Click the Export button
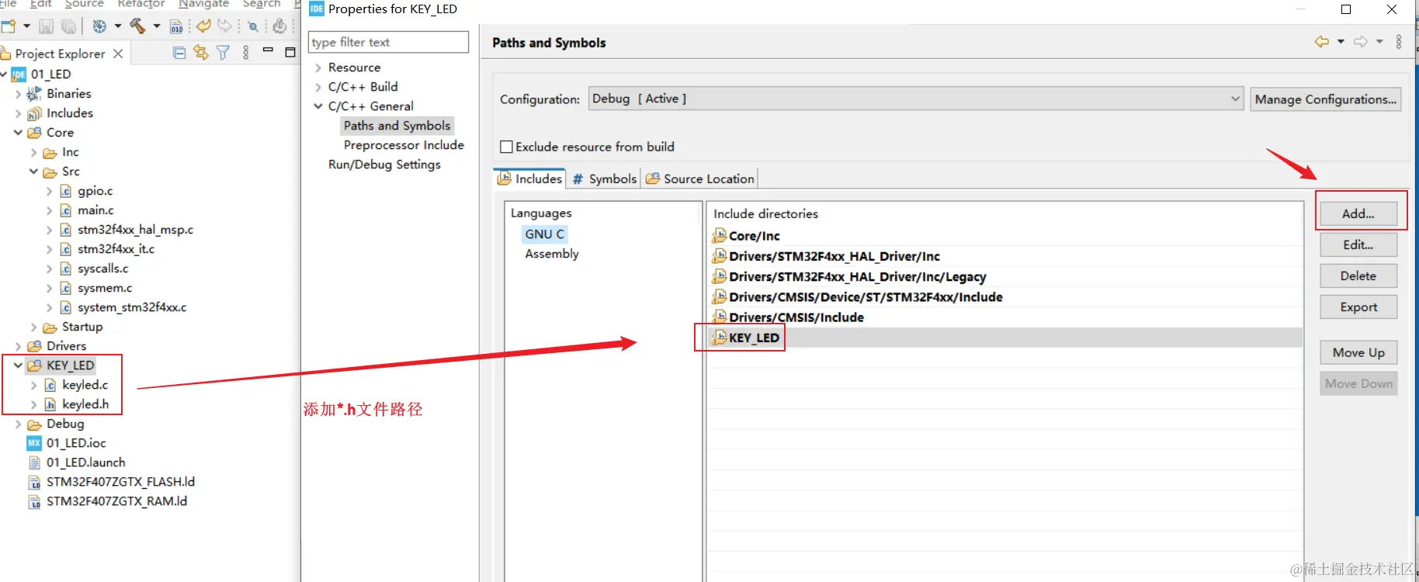1419x582 pixels. (1358, 307)
